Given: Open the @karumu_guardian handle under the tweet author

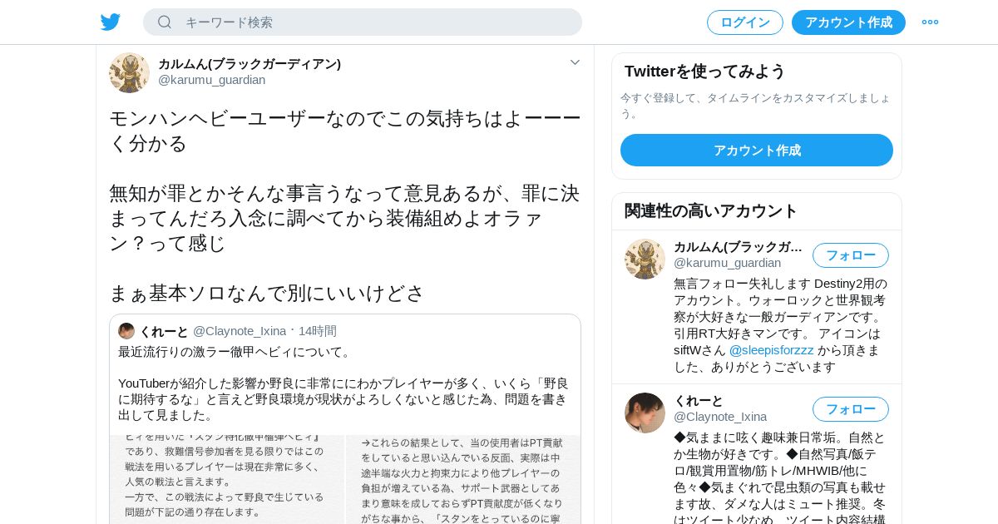Looking at the screenshot, I should coord(212,80).
